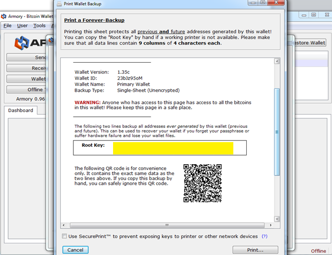This screenshot has height=255, width=332.
Task: Maximize the Armory main window
Action: pos(313,15)
